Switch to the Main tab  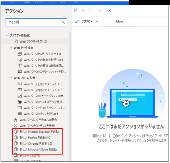point(120,22)
